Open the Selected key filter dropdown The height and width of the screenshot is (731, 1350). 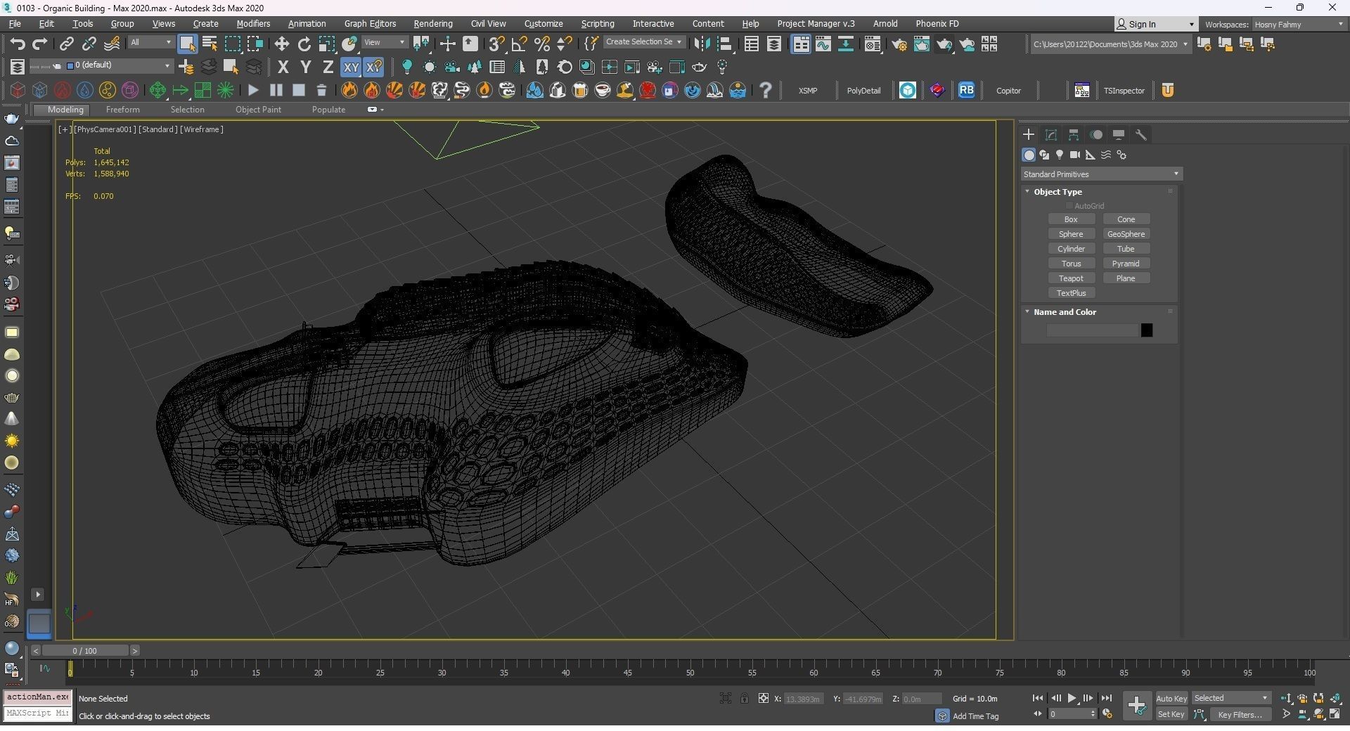click(1231, 698)
